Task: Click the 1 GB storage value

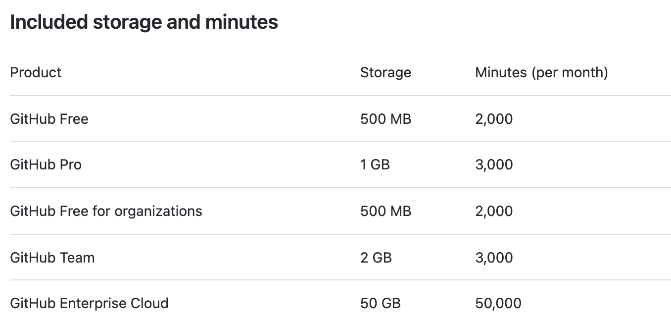Action: [x=375, y=164]
